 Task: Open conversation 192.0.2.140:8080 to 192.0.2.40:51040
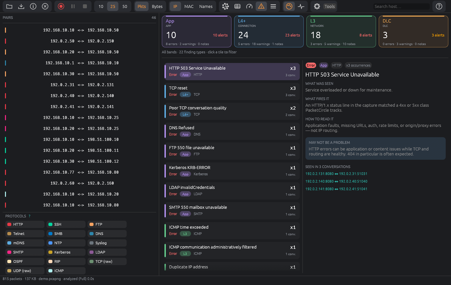[336, 181]
